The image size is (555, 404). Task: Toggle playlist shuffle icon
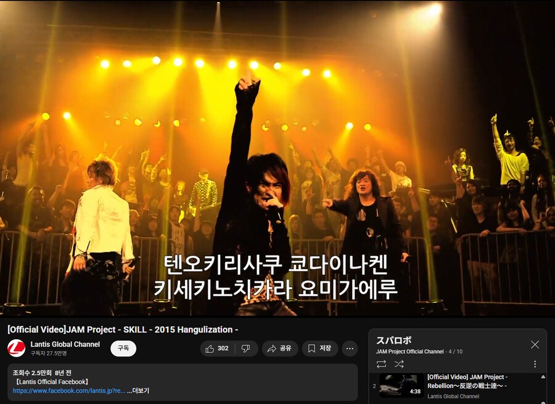pos(399,364)
